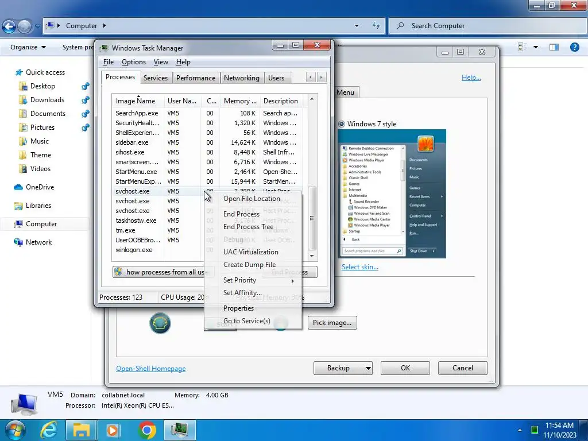This screenshot has height=441, width=588.
Task: Open Explorer help icon
Action: pyautogui.click(x=574, y=47)
